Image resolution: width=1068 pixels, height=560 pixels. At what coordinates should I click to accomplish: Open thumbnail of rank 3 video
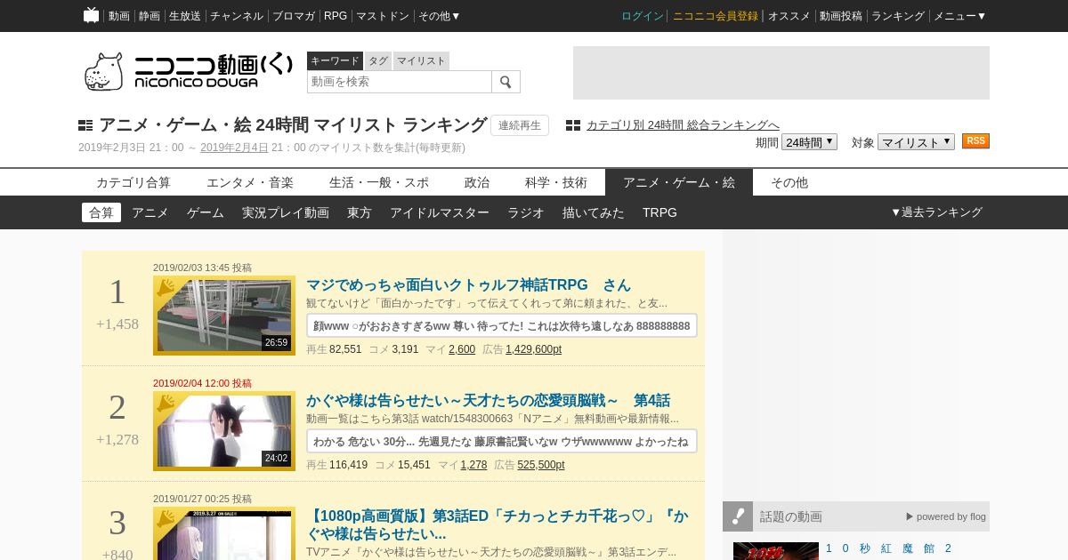224,533
